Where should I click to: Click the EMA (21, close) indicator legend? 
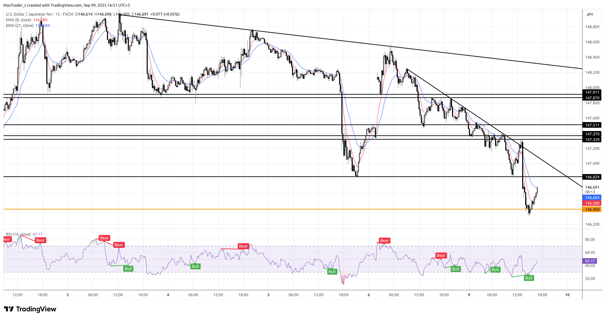[20, 25]
